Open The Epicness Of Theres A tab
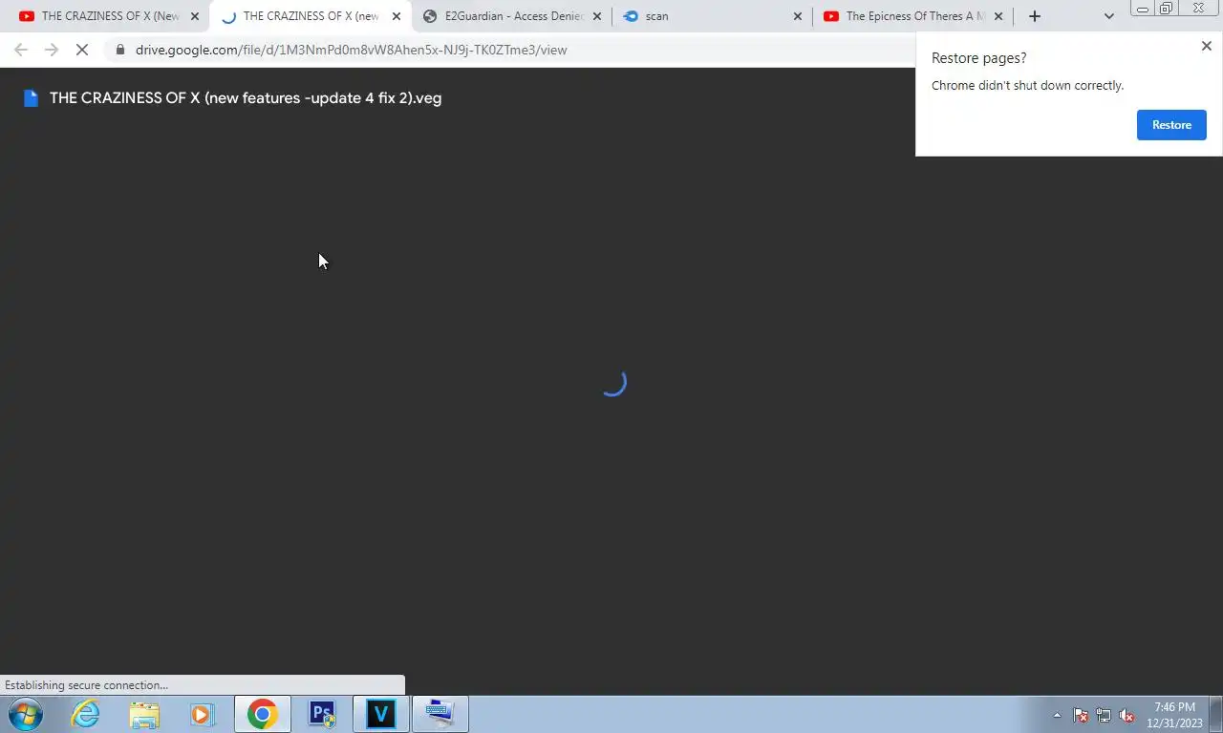Viewport: 1223px width, 733px height. pyautogui.click(x=915, y=16)
